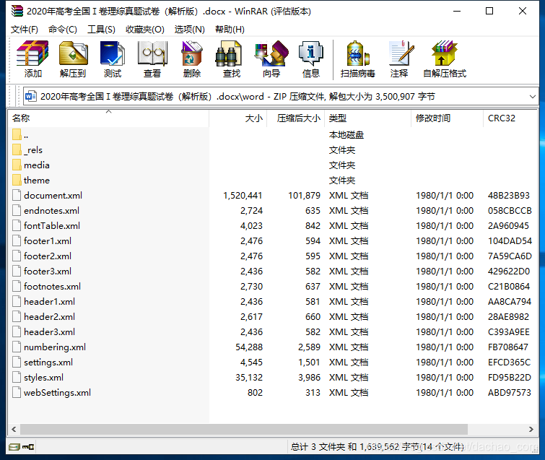545x460 pixels.
Task: Click the status bar total summary text
Action: point(377,447)
